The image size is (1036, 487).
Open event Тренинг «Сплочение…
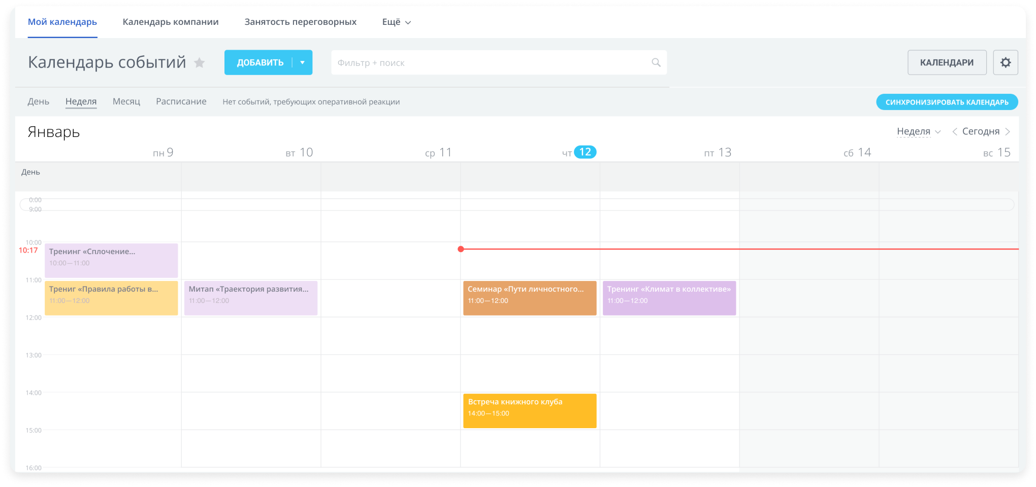click(111, 260)
